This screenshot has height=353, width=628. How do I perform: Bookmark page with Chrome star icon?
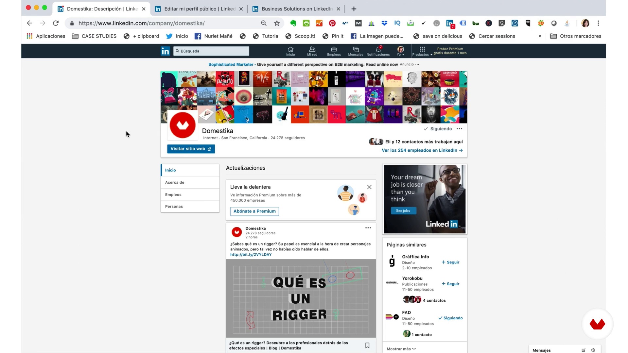click(277, 23)
